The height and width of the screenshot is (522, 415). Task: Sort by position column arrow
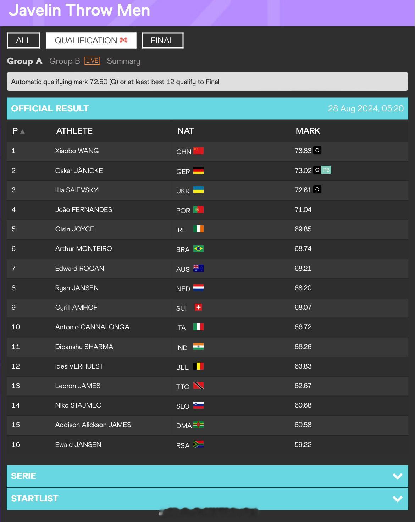coord(22,131)
